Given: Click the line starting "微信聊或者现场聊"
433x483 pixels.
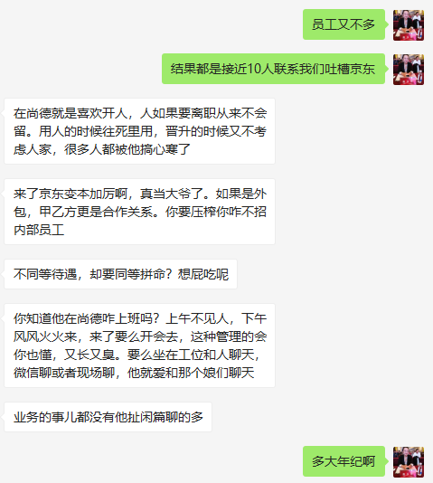Looking at the screenshot, I should [x=134, y=373].
